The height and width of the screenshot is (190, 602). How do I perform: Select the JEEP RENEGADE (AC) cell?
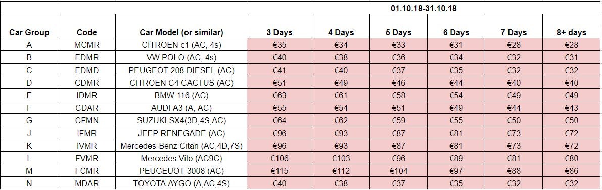181,134
